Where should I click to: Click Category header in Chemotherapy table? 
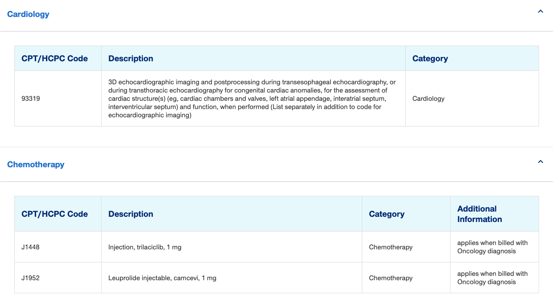pyautogui.click(x=387, y=214)
